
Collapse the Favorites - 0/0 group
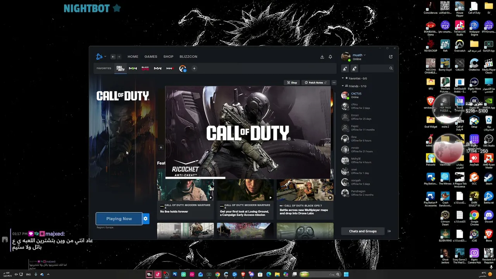pos(343,78)
